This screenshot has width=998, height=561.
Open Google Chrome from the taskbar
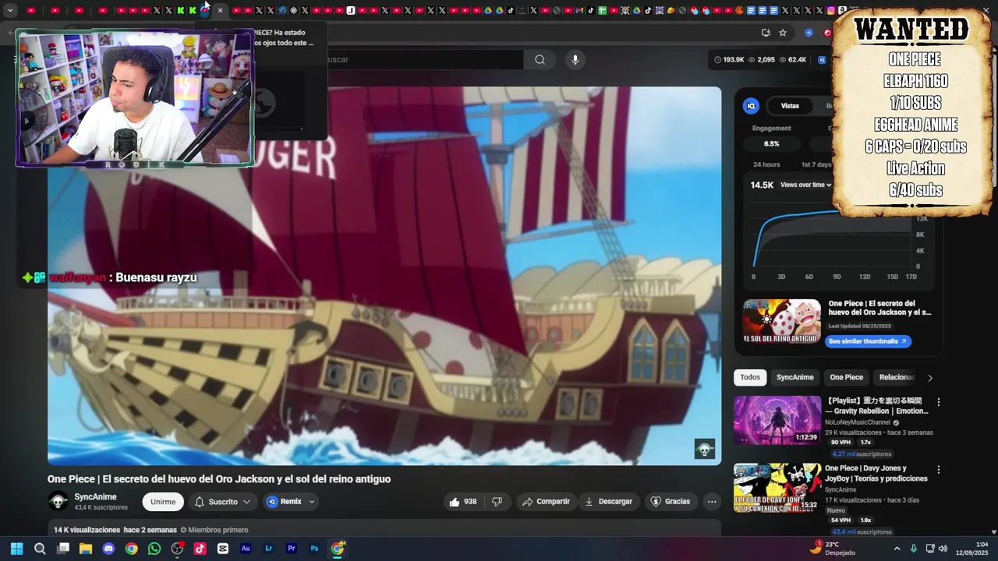pos(132,549)
